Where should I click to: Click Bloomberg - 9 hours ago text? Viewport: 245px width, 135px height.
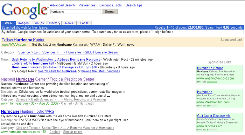click(117, 67)
